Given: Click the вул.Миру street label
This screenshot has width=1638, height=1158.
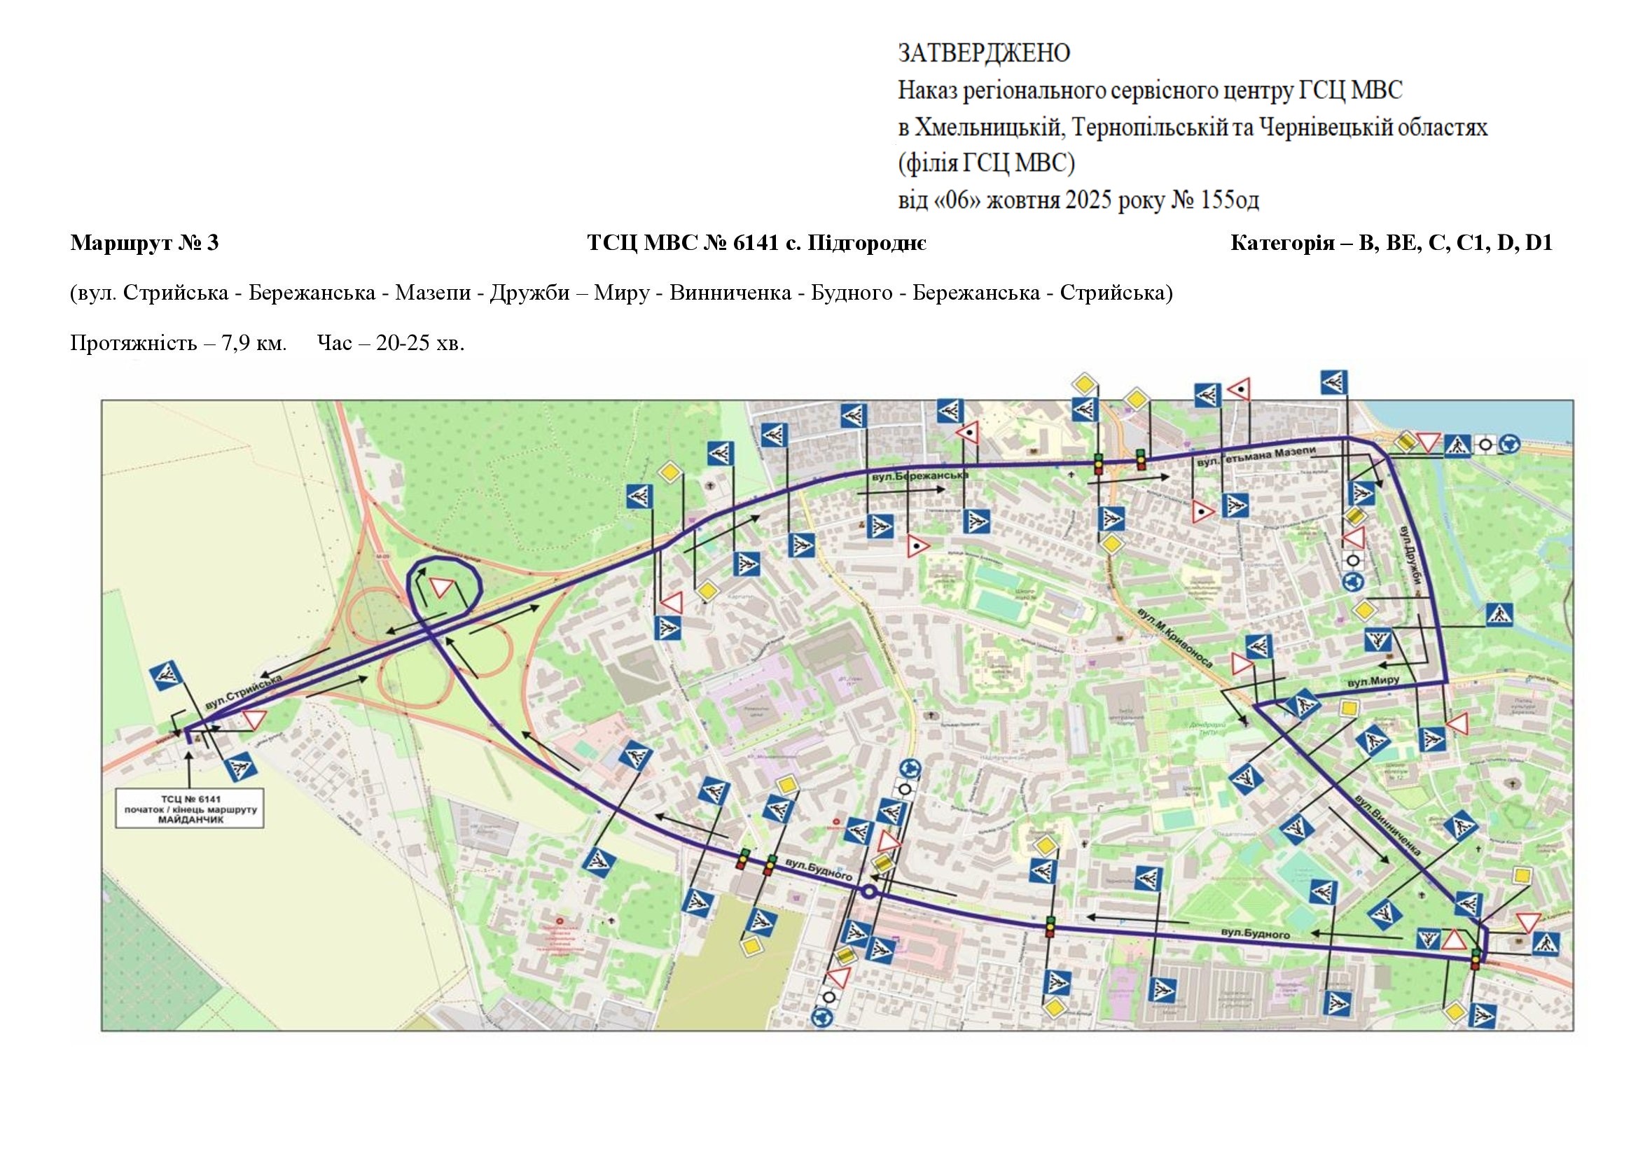Looking at the screenshot, I should [1373, 683].
